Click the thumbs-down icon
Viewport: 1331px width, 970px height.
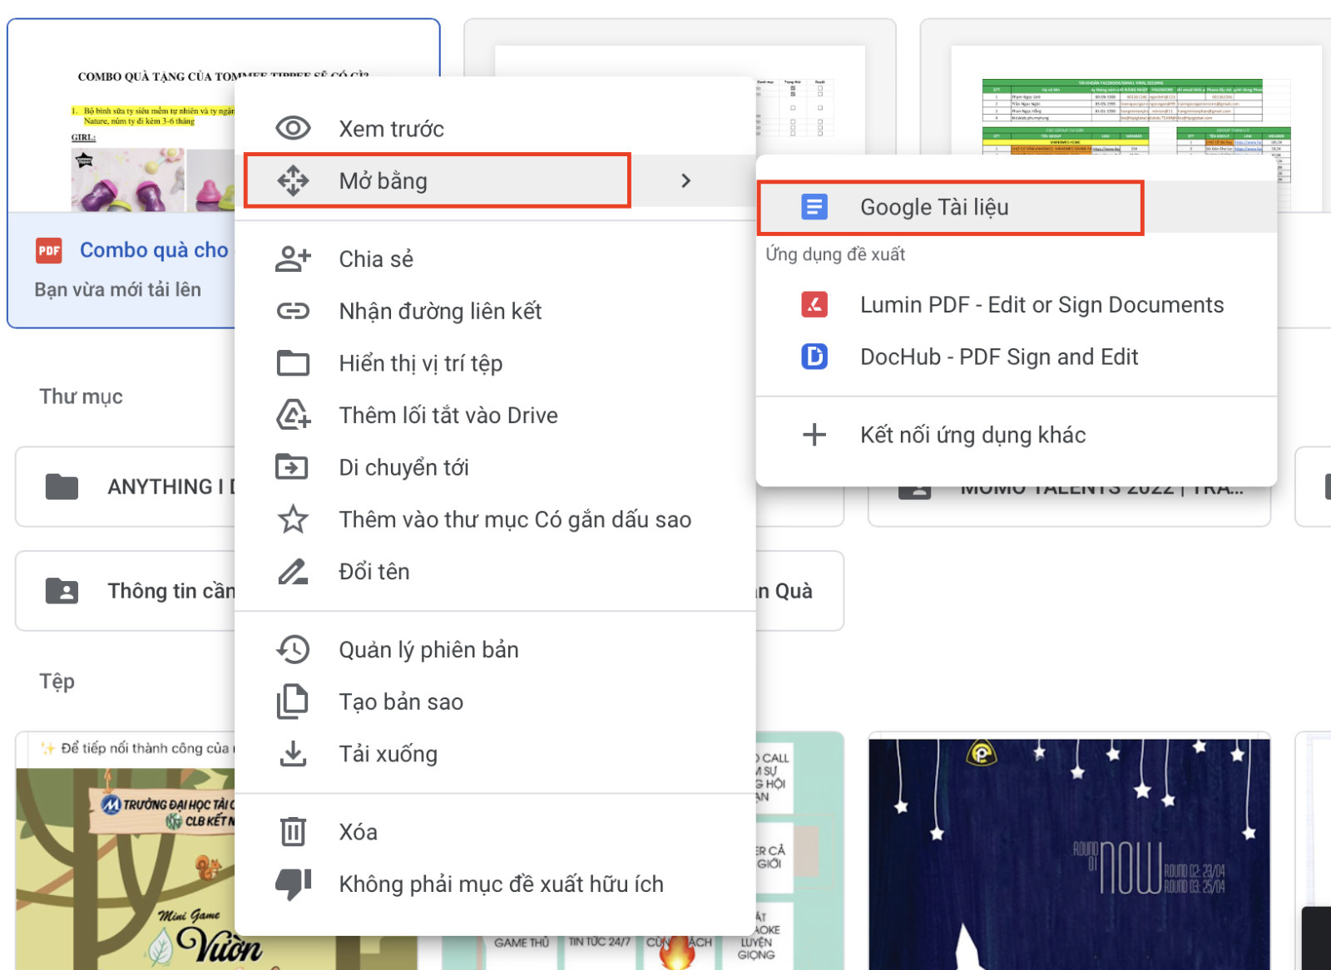293,884
